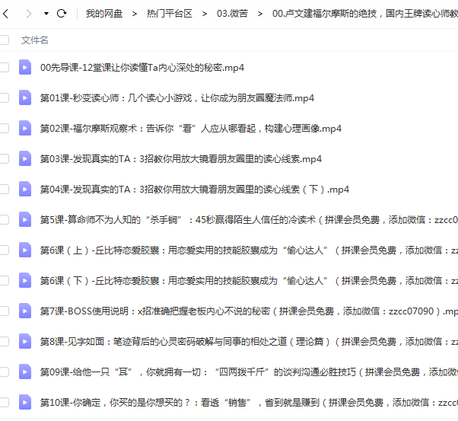
Task: Click the video icon of 第10课 file
Action: (25, 402)
